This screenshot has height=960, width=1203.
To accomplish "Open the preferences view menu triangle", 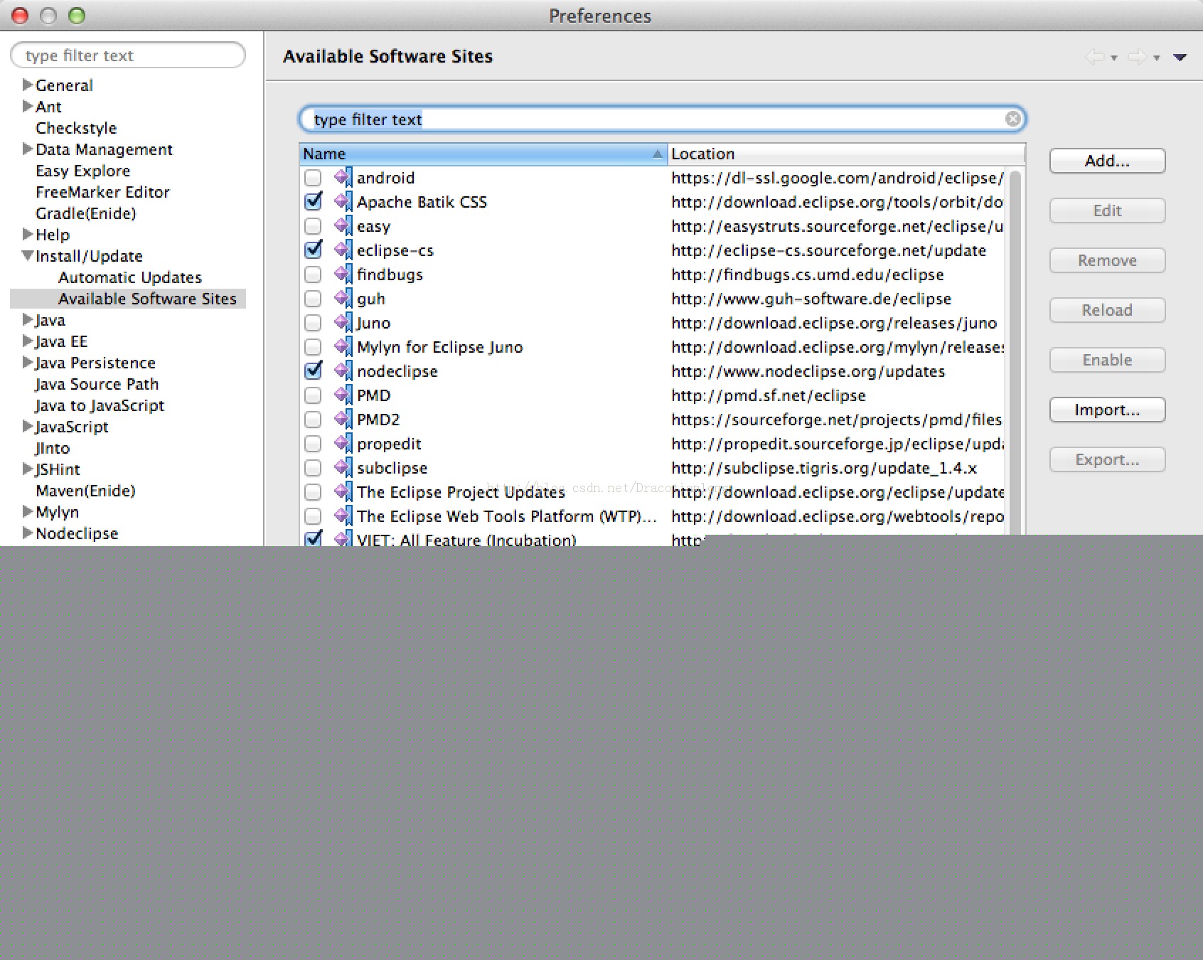I will tap(1180, 58).
